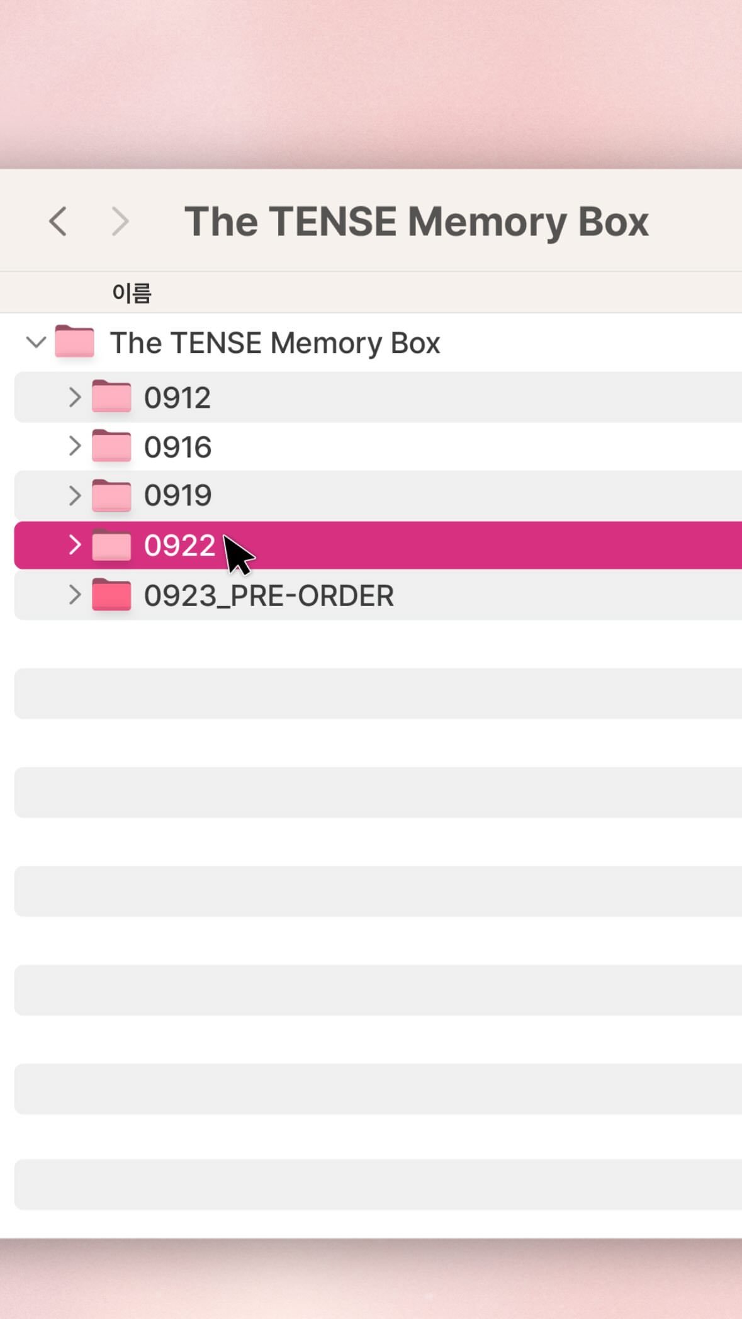
Task: Collapse The TENSE Memory Box folder
Action: tap(36, 343)
